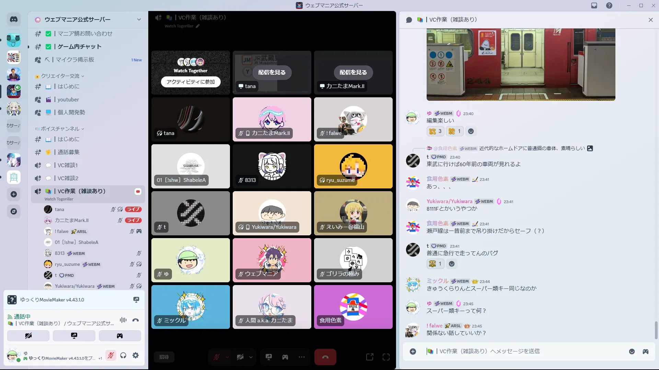
Task: Select the ゲーム内チャット text channel
Action: (79, 47)
